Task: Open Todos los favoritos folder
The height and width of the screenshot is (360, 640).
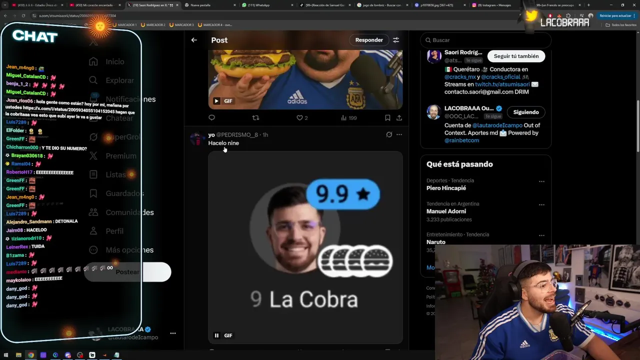Action: [621, 24]
